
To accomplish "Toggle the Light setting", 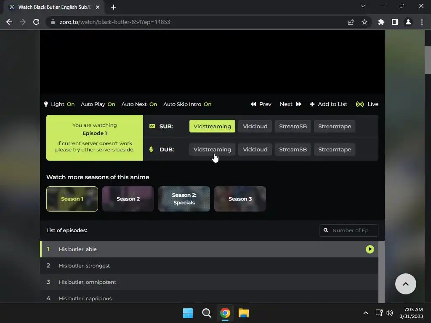I will [x=59, y=104].
